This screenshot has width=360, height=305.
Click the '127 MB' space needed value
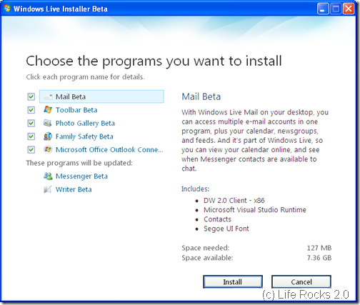pyautogui.click(x=319, y=248)
